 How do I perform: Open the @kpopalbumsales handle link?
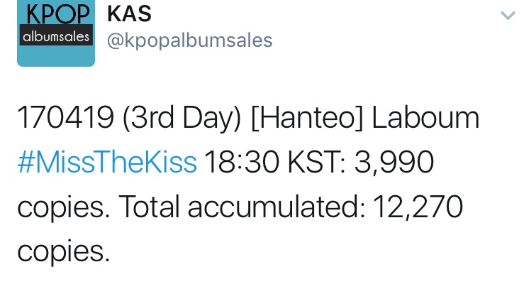click(190, 40)
